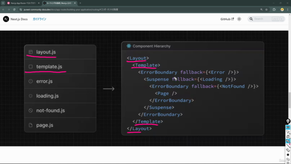Click the Search input field
This screenshot has height=164, width=291.
[x=266, y=19]
